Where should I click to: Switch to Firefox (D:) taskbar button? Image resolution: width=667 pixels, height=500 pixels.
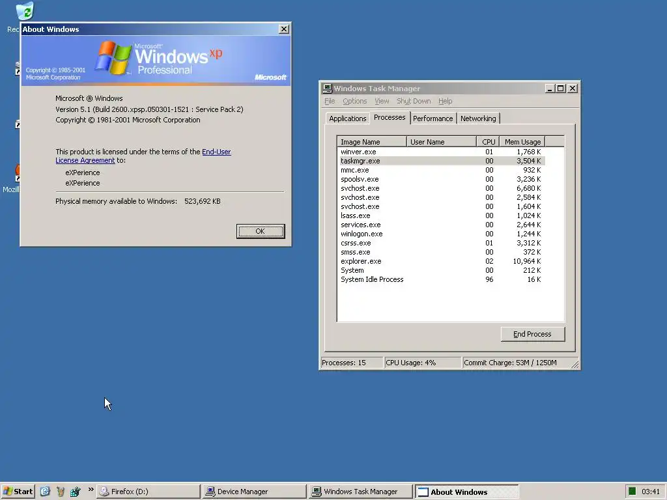pos(148,492)
